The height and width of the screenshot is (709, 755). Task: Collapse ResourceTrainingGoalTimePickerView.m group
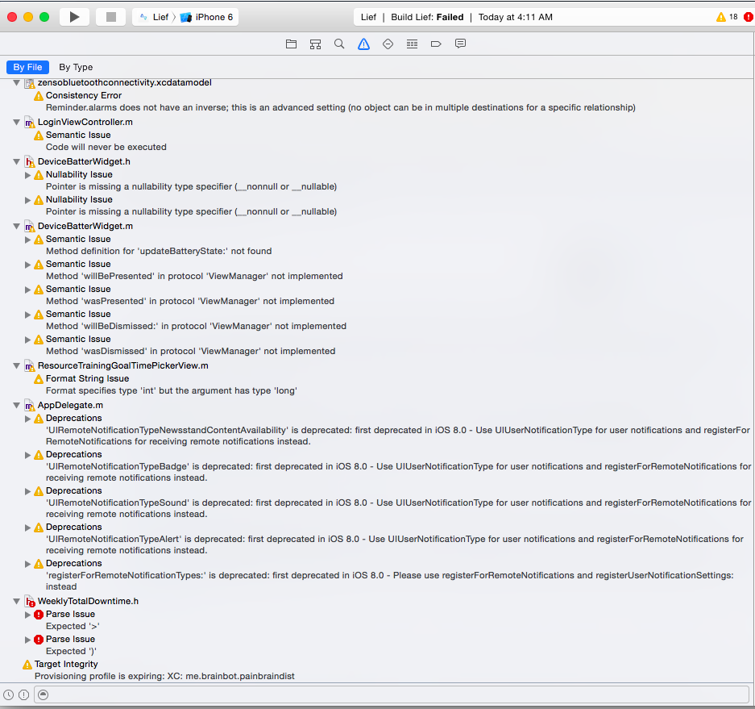coord(16,366)
